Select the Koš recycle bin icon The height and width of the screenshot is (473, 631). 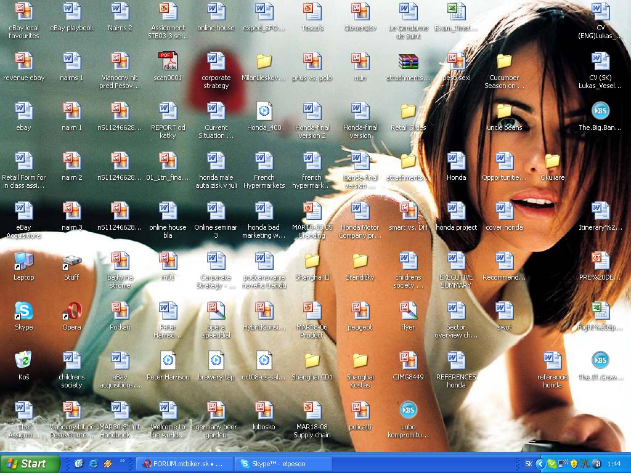click(x=23, y=361)
